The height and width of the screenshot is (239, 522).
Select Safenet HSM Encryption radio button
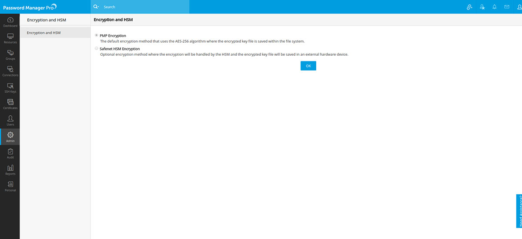click(x=96, y=49)
